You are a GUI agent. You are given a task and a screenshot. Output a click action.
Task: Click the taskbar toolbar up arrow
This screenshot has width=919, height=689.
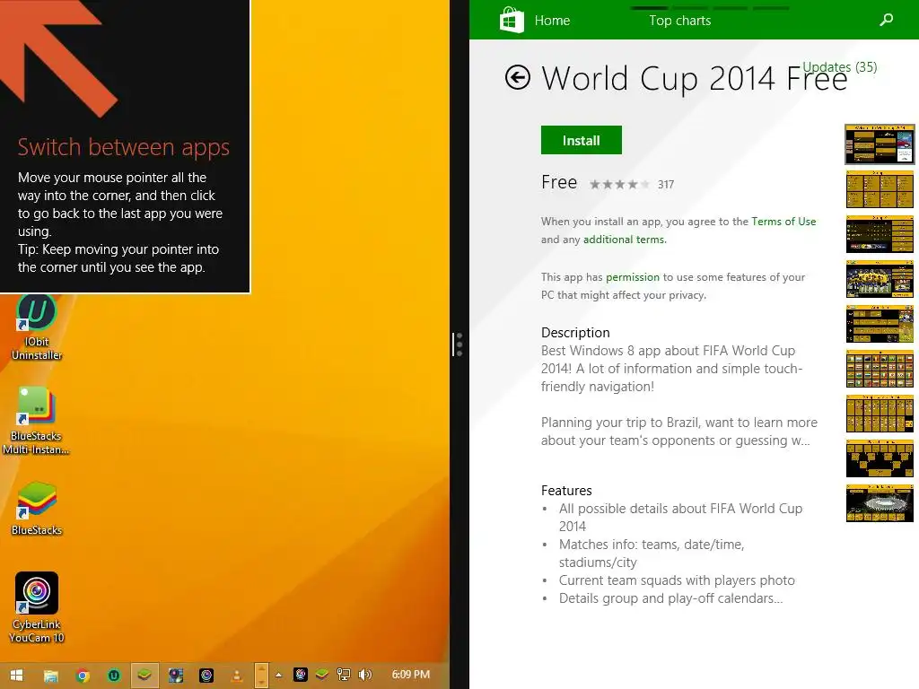(261, 668)
